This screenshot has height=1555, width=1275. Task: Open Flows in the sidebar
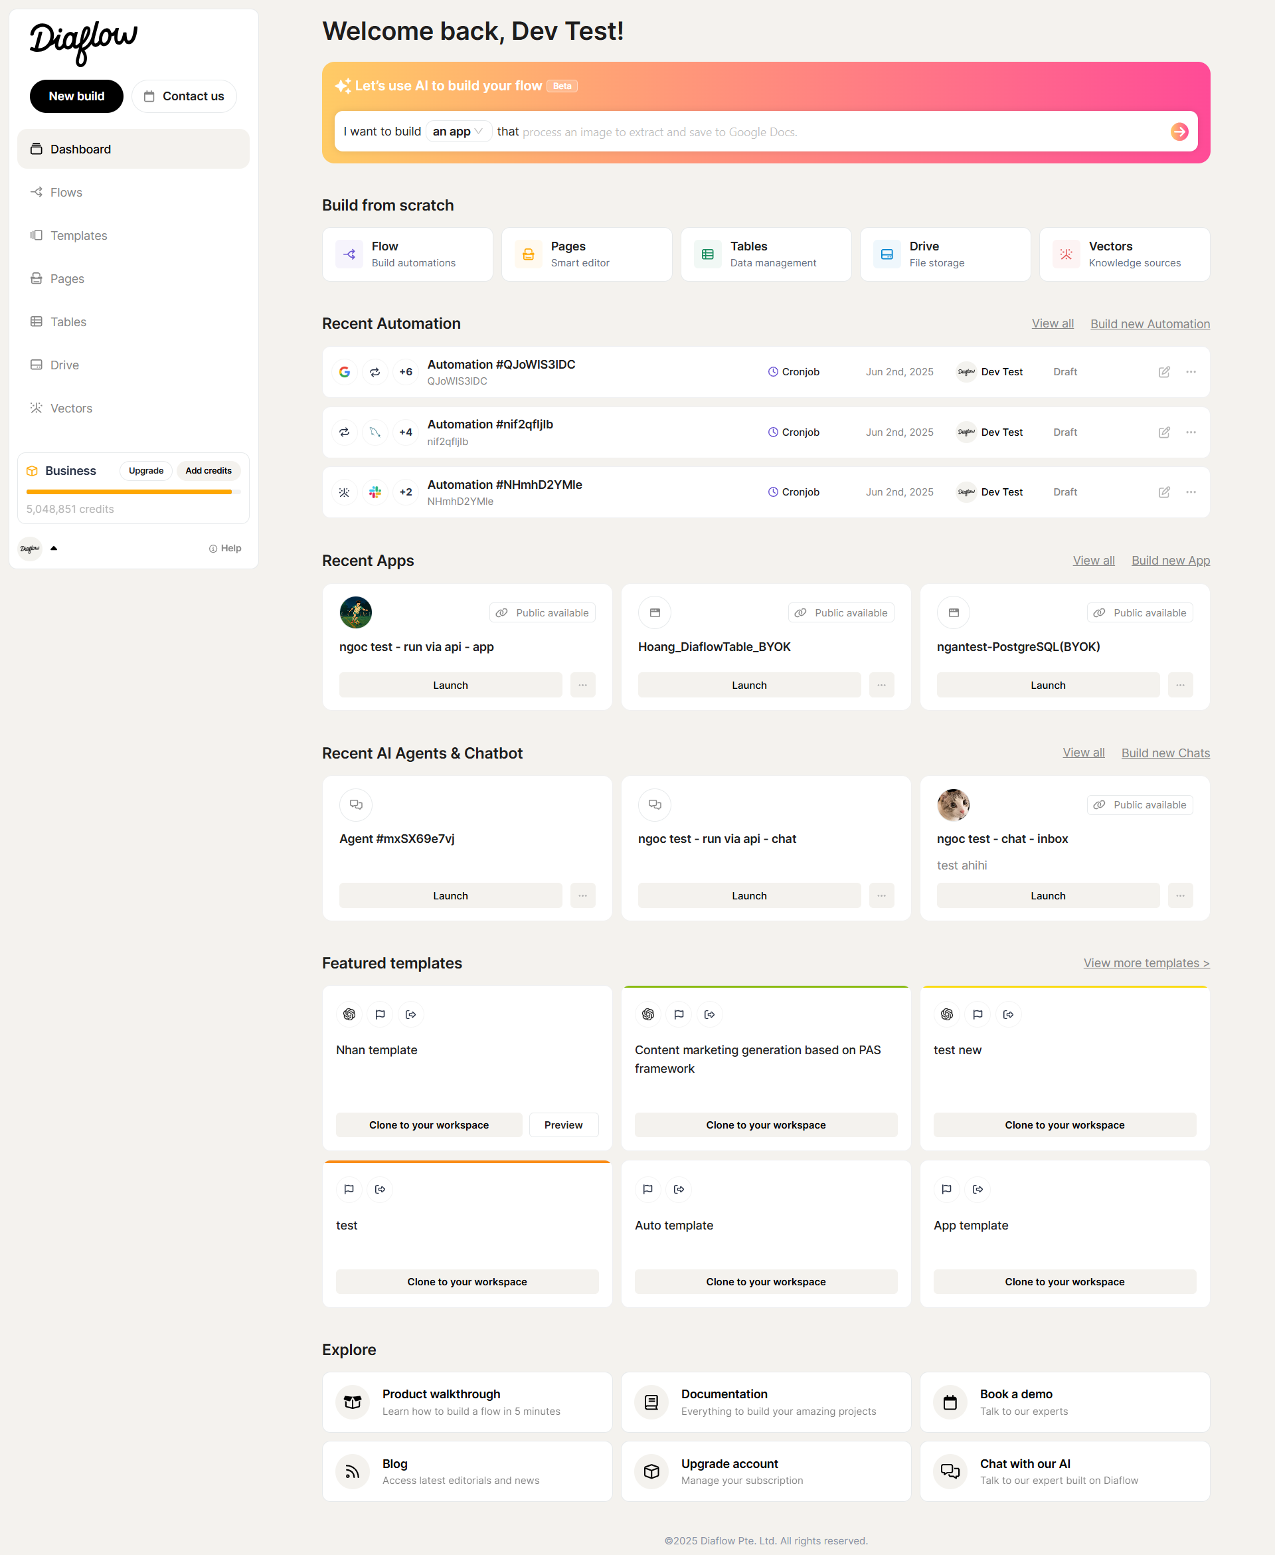coord(66,193)
